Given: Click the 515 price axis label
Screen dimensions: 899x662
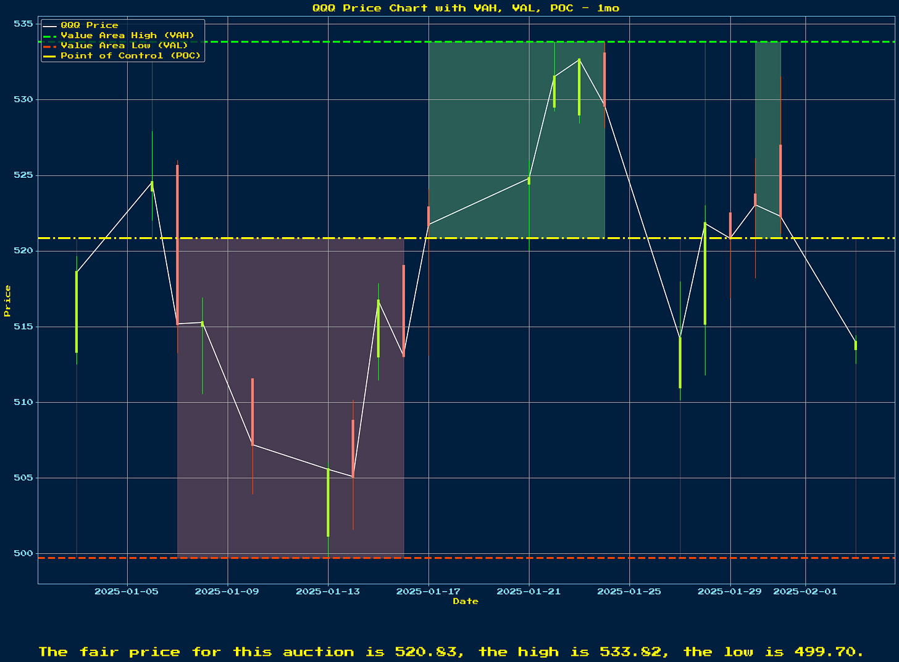Looking at the screenshot, I should 23,327.
